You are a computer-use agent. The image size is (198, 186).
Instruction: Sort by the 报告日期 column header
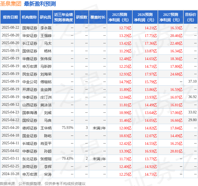pyautogui.click(x=10, y=17)
